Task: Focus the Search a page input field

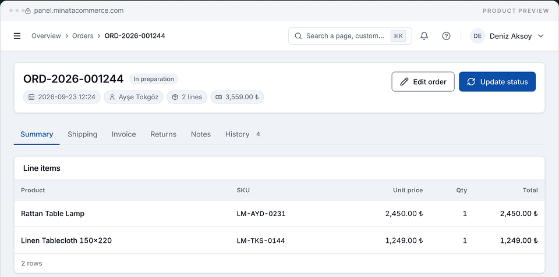Action: click(350, 36)
